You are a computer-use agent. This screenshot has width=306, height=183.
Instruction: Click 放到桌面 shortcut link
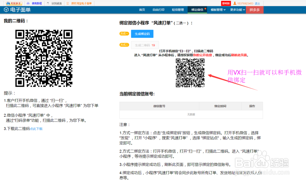point(57,3)
